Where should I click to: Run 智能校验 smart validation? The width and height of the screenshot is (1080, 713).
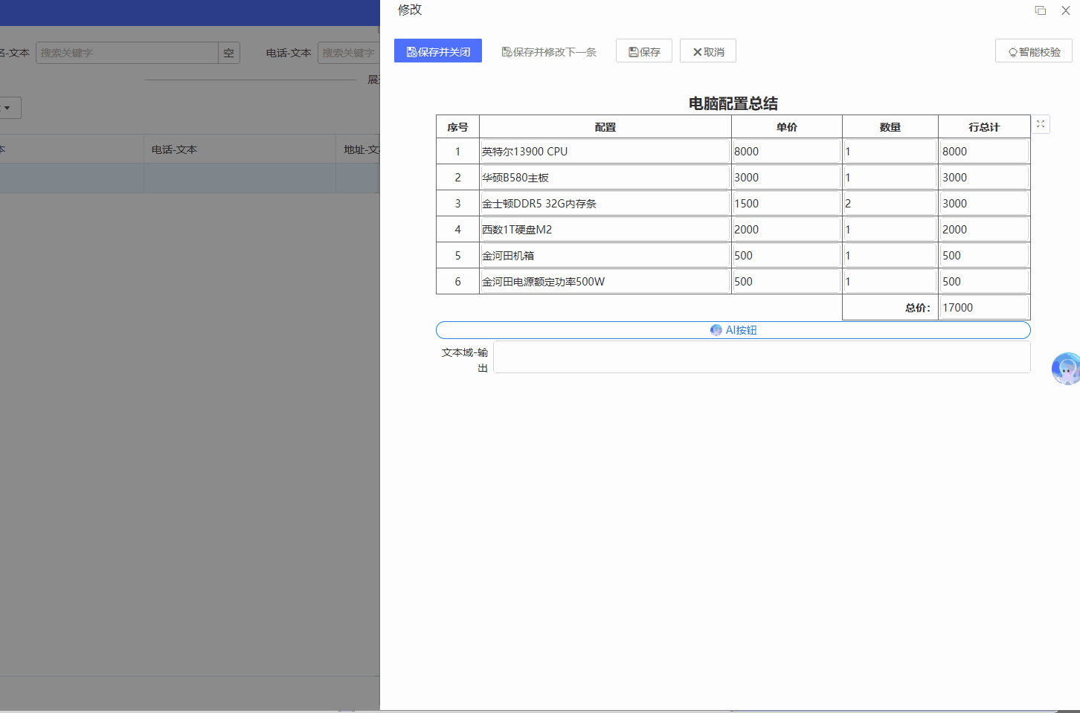click(x=1034, y=51)
